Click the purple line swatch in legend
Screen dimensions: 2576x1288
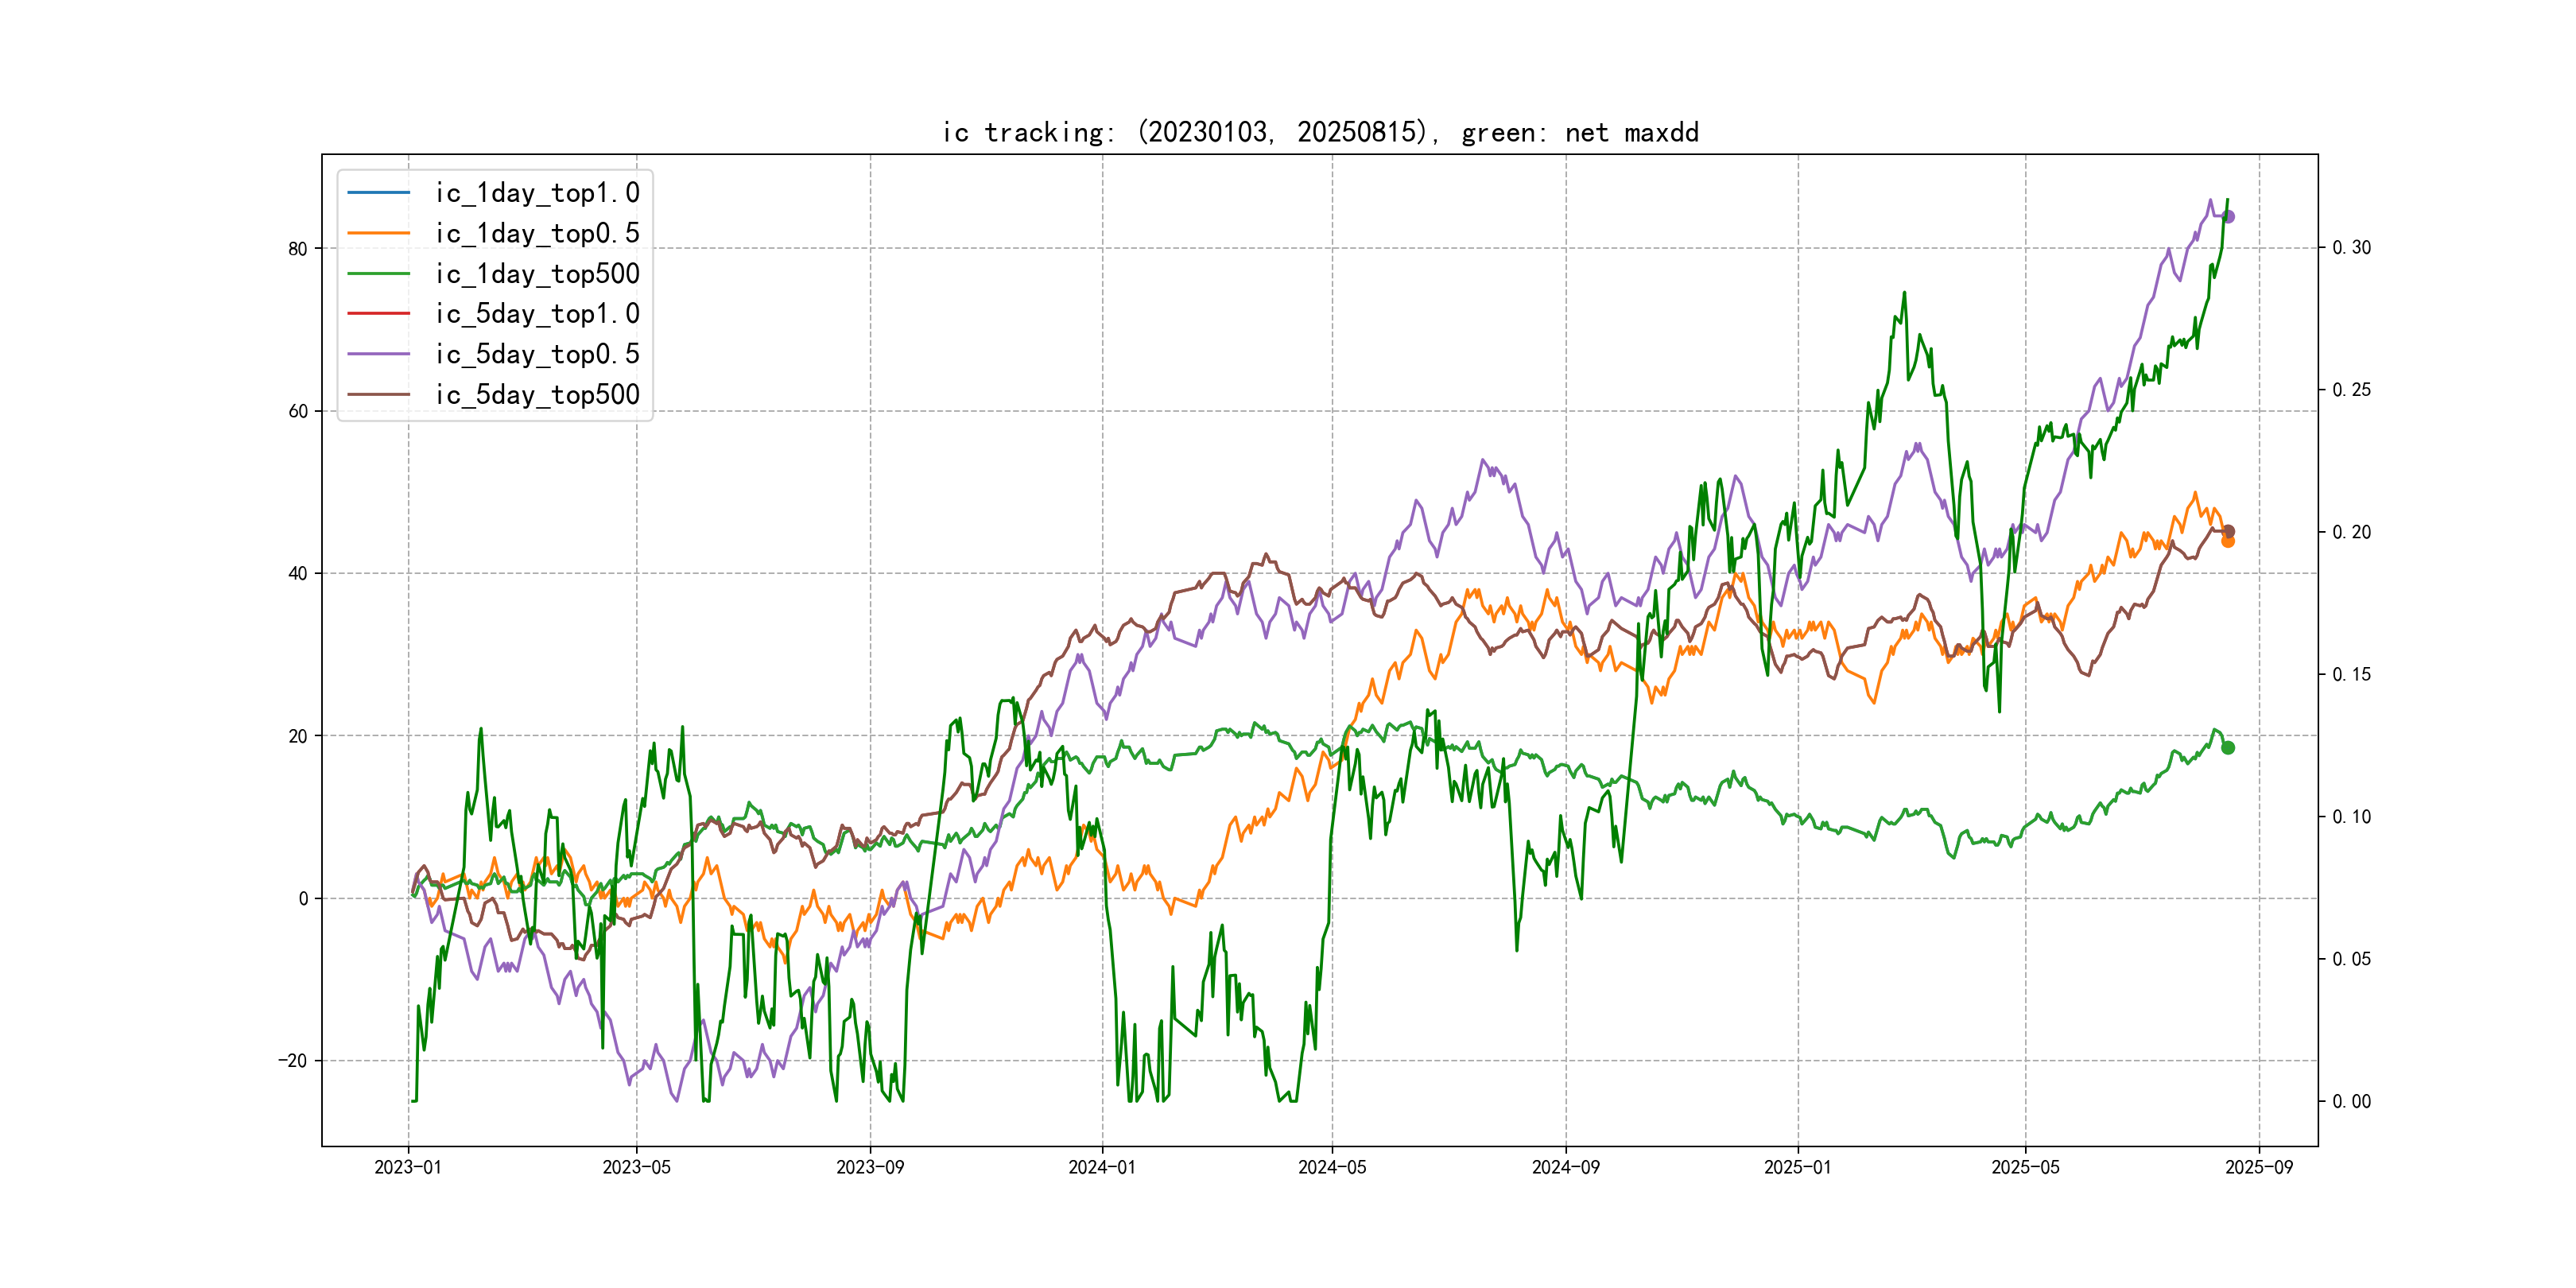378,354
